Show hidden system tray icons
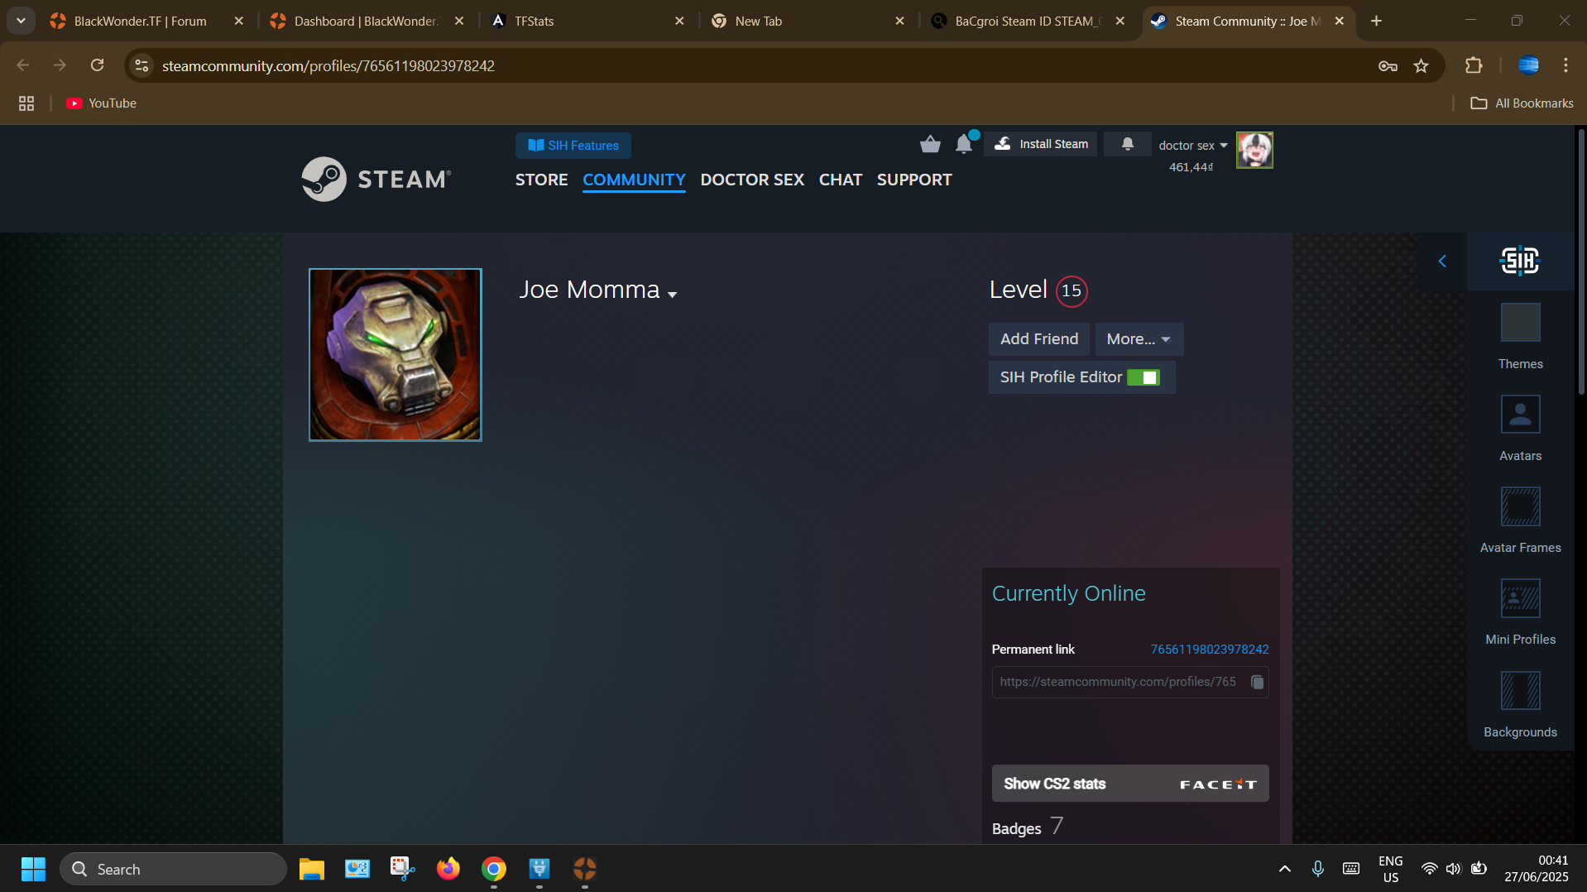The width and height of the screenshot is (1587, 892). pyautogui.click(x=1284, y=869)
